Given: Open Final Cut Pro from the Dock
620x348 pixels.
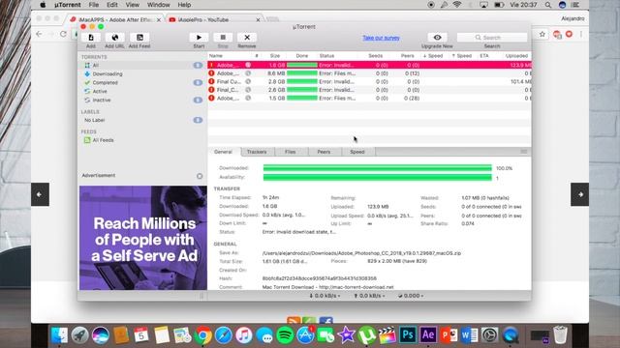Looking at the screenshot, I should (387, 335).
